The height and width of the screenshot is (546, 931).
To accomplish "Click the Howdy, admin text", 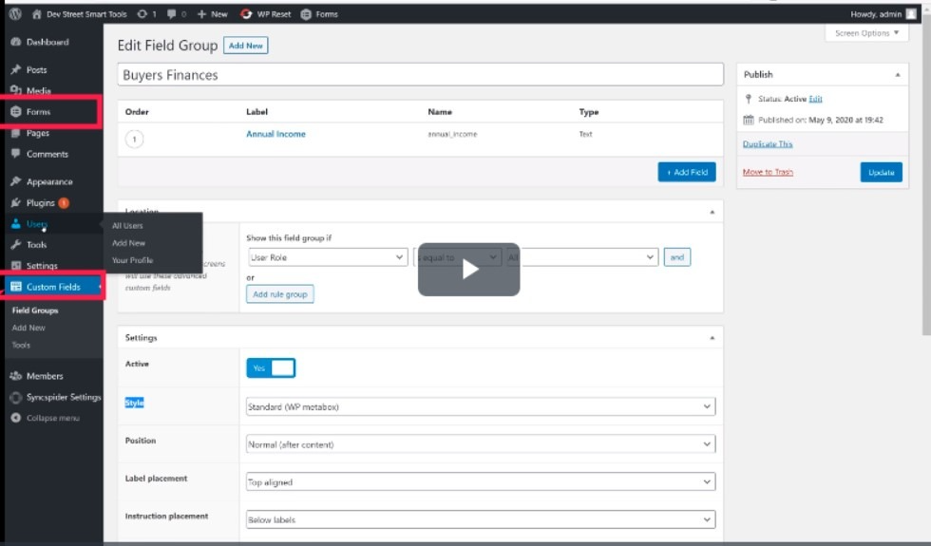I will (x=876, y=14).
